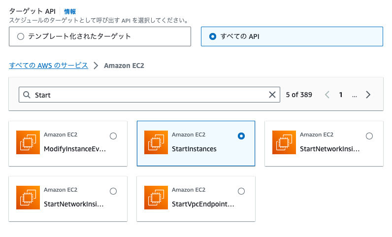The width and height of the screenshot is (392, 237).
Task: Choose radio of StartNetworkInsi… card beside StartVpcEndpoint…
Action: point(113,191)
